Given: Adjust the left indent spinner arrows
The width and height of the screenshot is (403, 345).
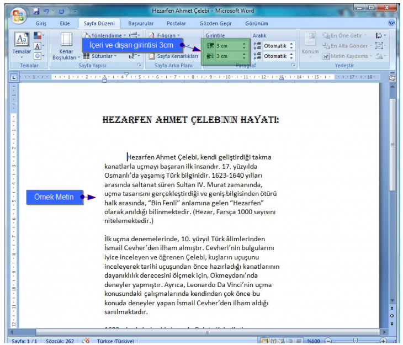Looking at the screenshot, I should [244, 46].
